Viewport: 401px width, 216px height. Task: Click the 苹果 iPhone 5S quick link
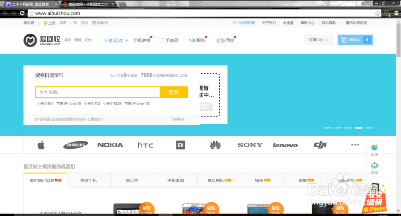point(69,103)
